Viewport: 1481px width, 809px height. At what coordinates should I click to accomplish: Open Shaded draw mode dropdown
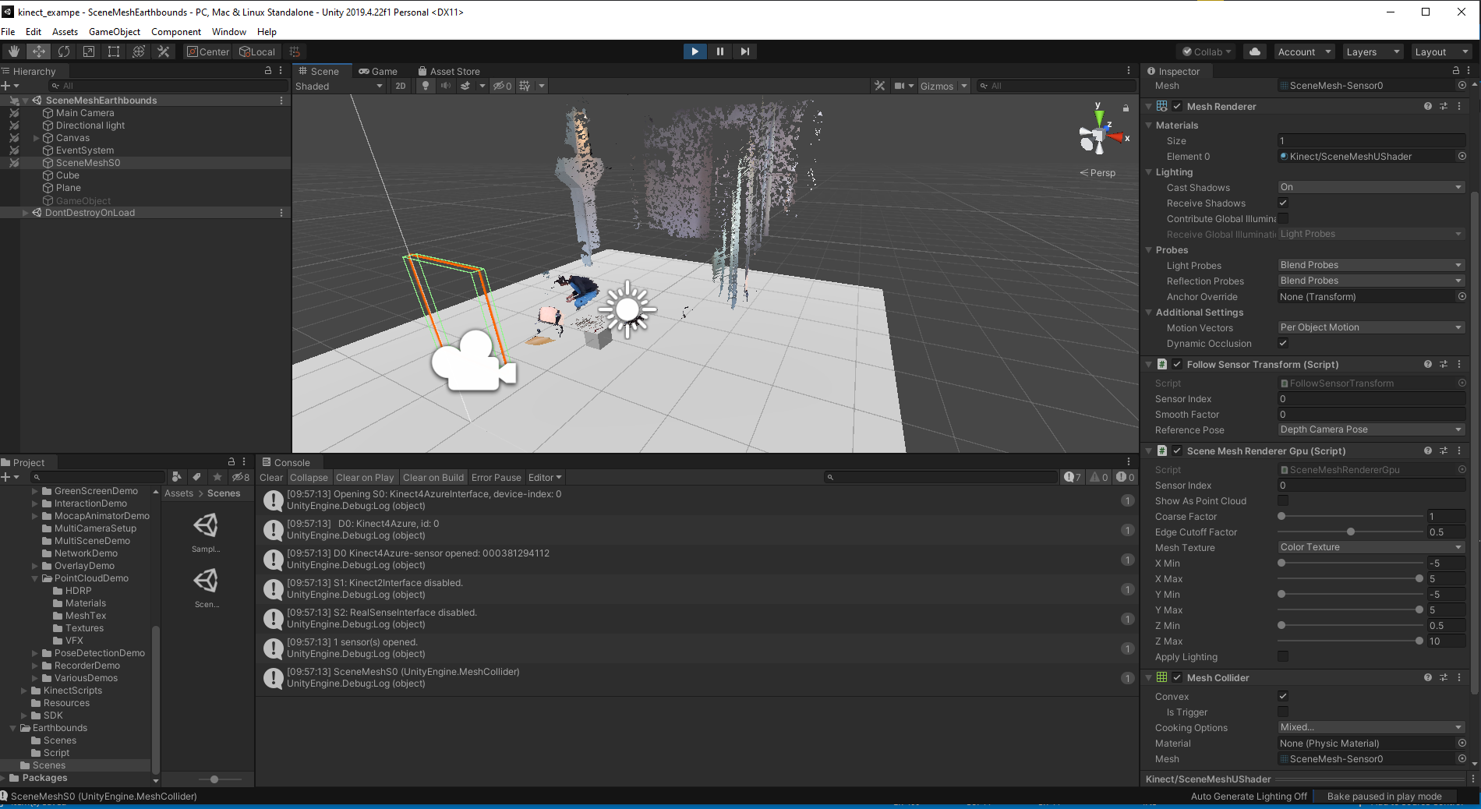[x=339, y=86]
